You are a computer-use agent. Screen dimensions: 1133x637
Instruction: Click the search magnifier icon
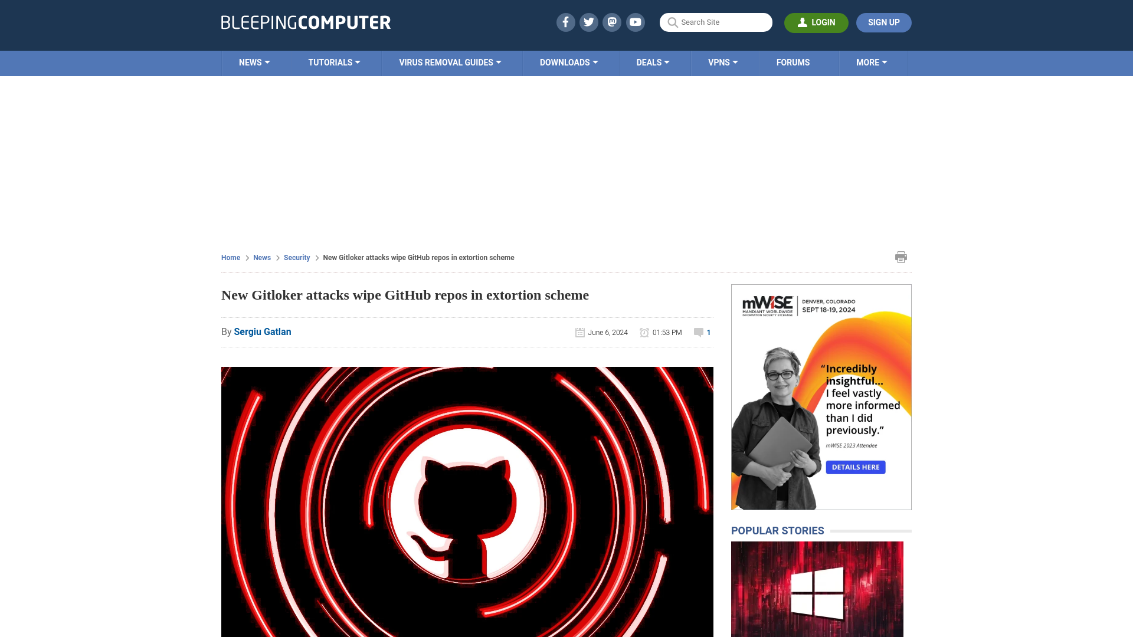click(672, 22)
